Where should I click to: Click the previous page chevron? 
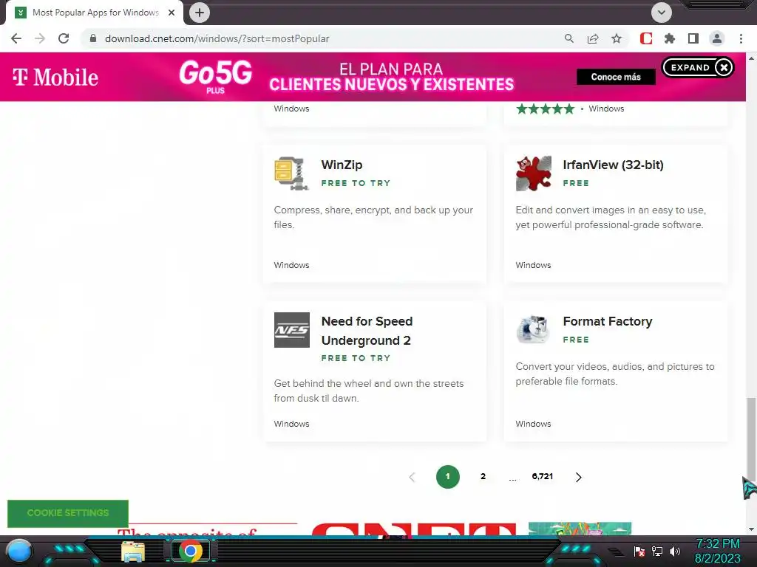pos(412,477)
